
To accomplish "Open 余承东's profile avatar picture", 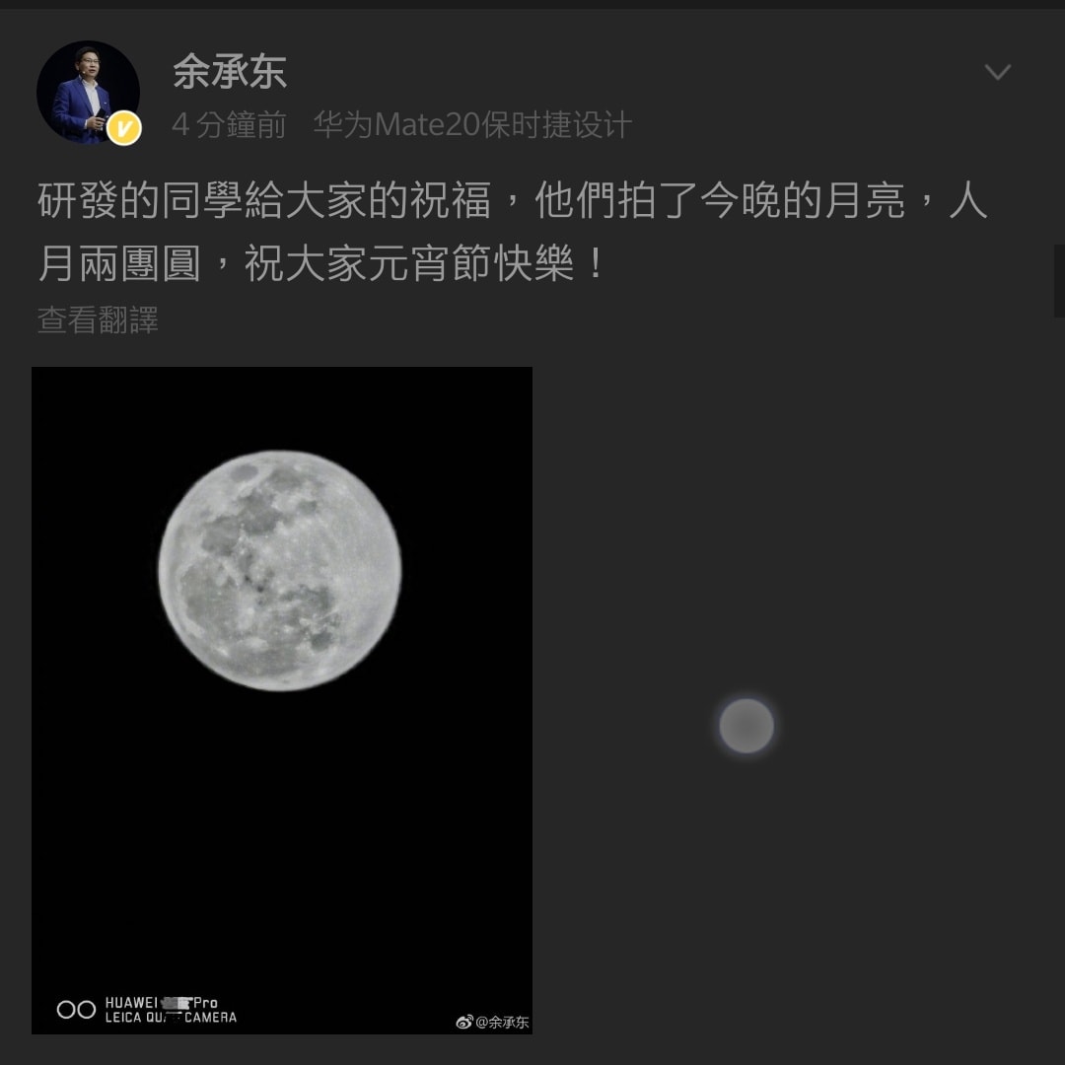I will click(x=89, y=92).
